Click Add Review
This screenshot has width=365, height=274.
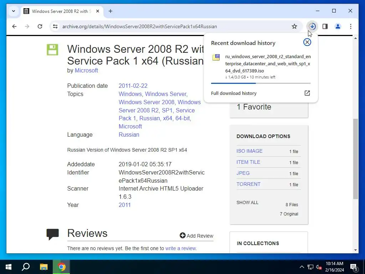click(196, 236)
